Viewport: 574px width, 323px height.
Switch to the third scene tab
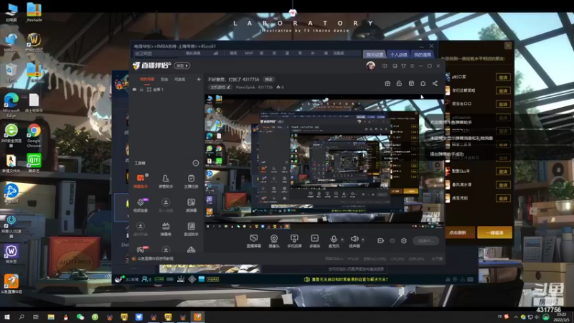[x=180, y=79]
